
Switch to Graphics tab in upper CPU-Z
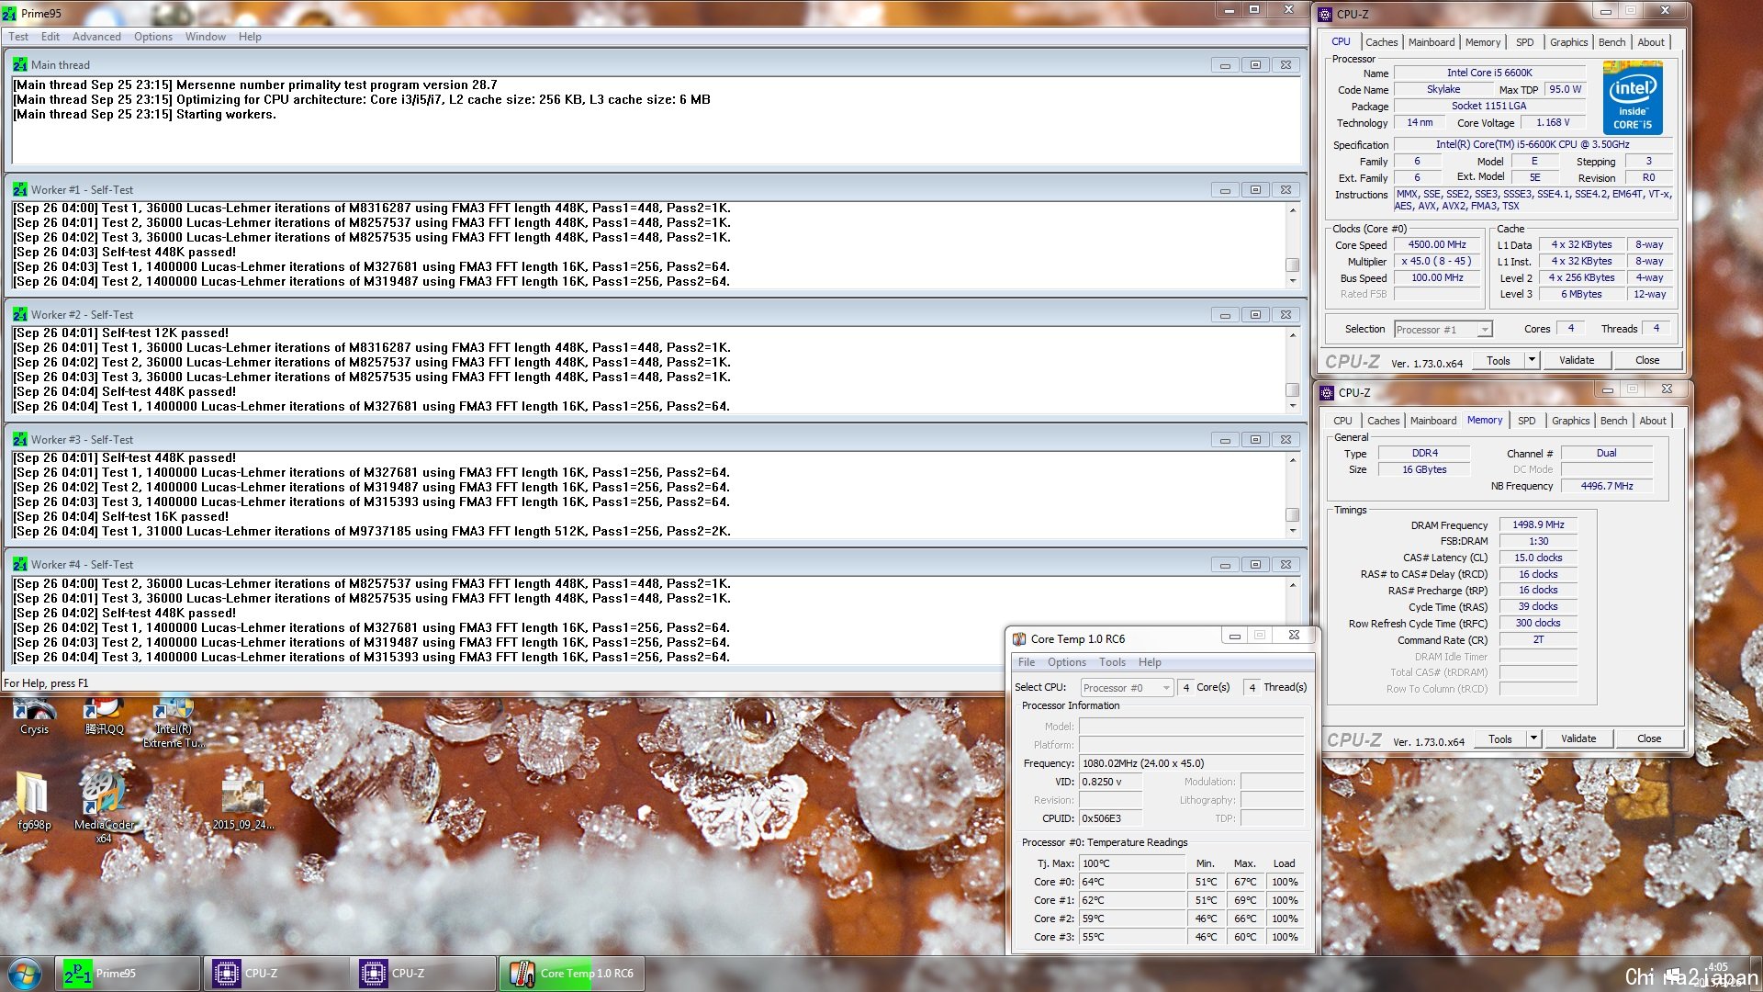click(1569, 42)
